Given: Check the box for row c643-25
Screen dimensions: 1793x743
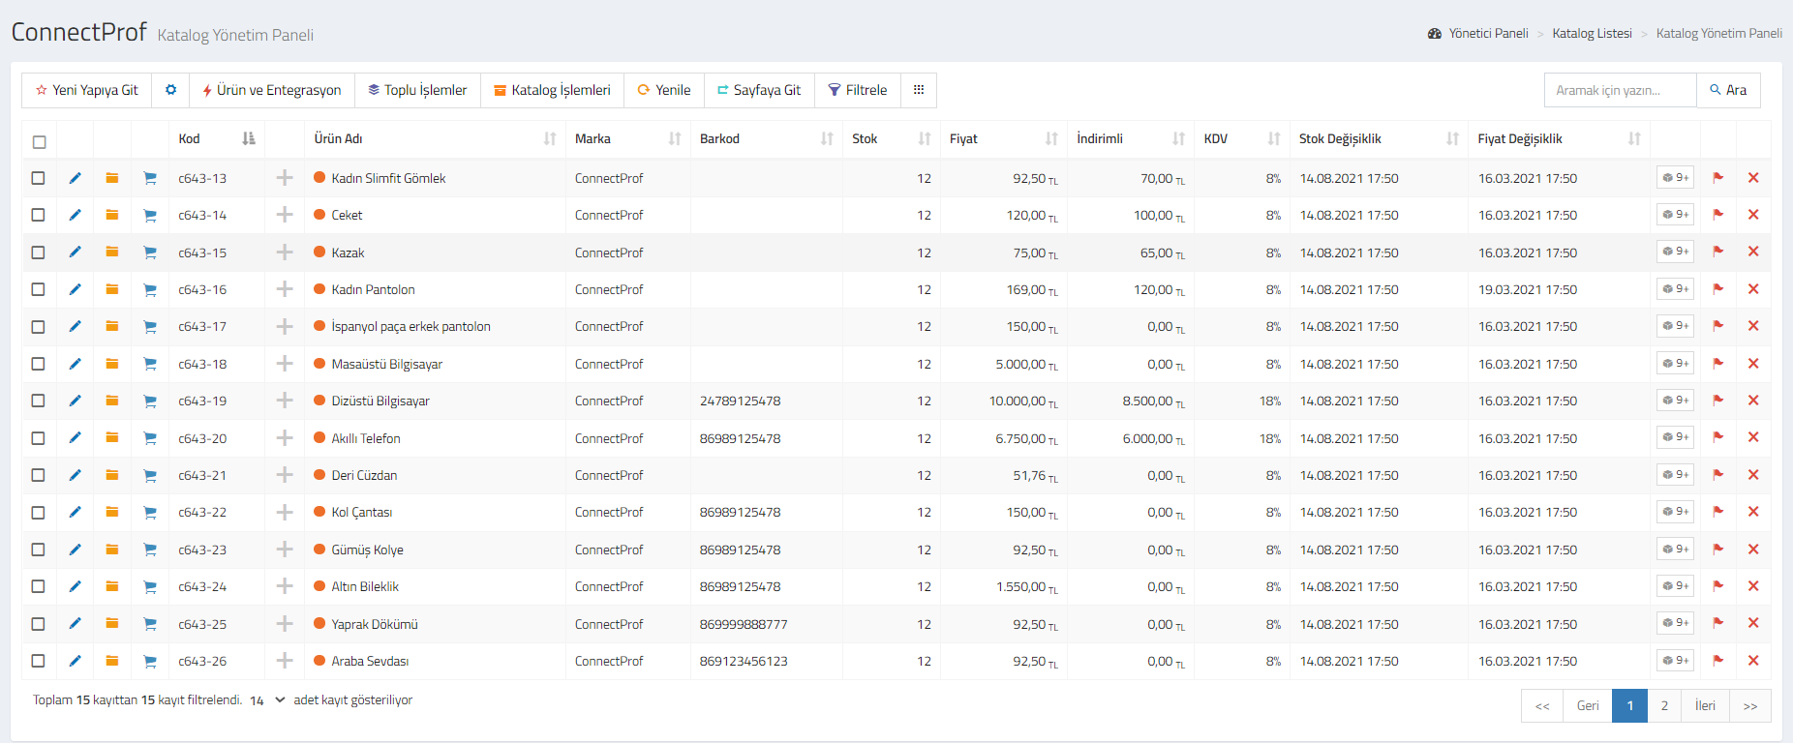Looking at the screenshot, I should coord(38,624).
